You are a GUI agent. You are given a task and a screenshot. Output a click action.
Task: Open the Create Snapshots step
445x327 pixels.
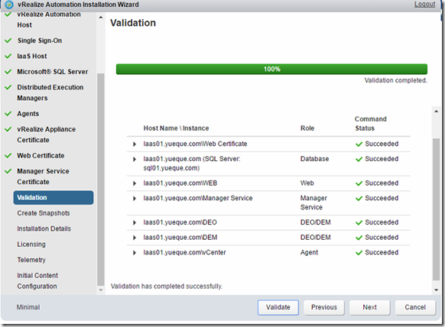point(44,213)
